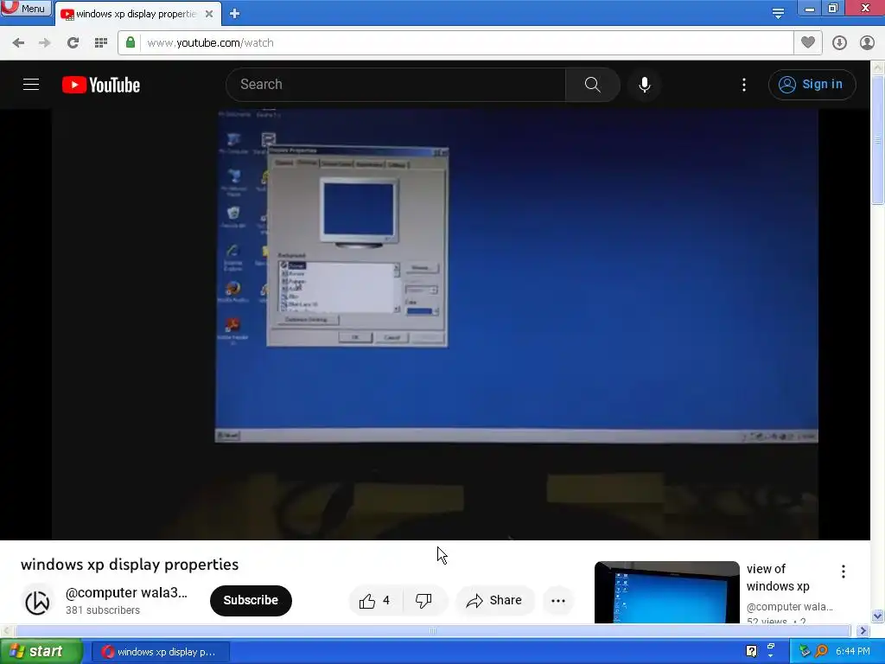Bookmark page with the heart icon
The width and height of the screenshot is (885, 664).
point(808,43)
